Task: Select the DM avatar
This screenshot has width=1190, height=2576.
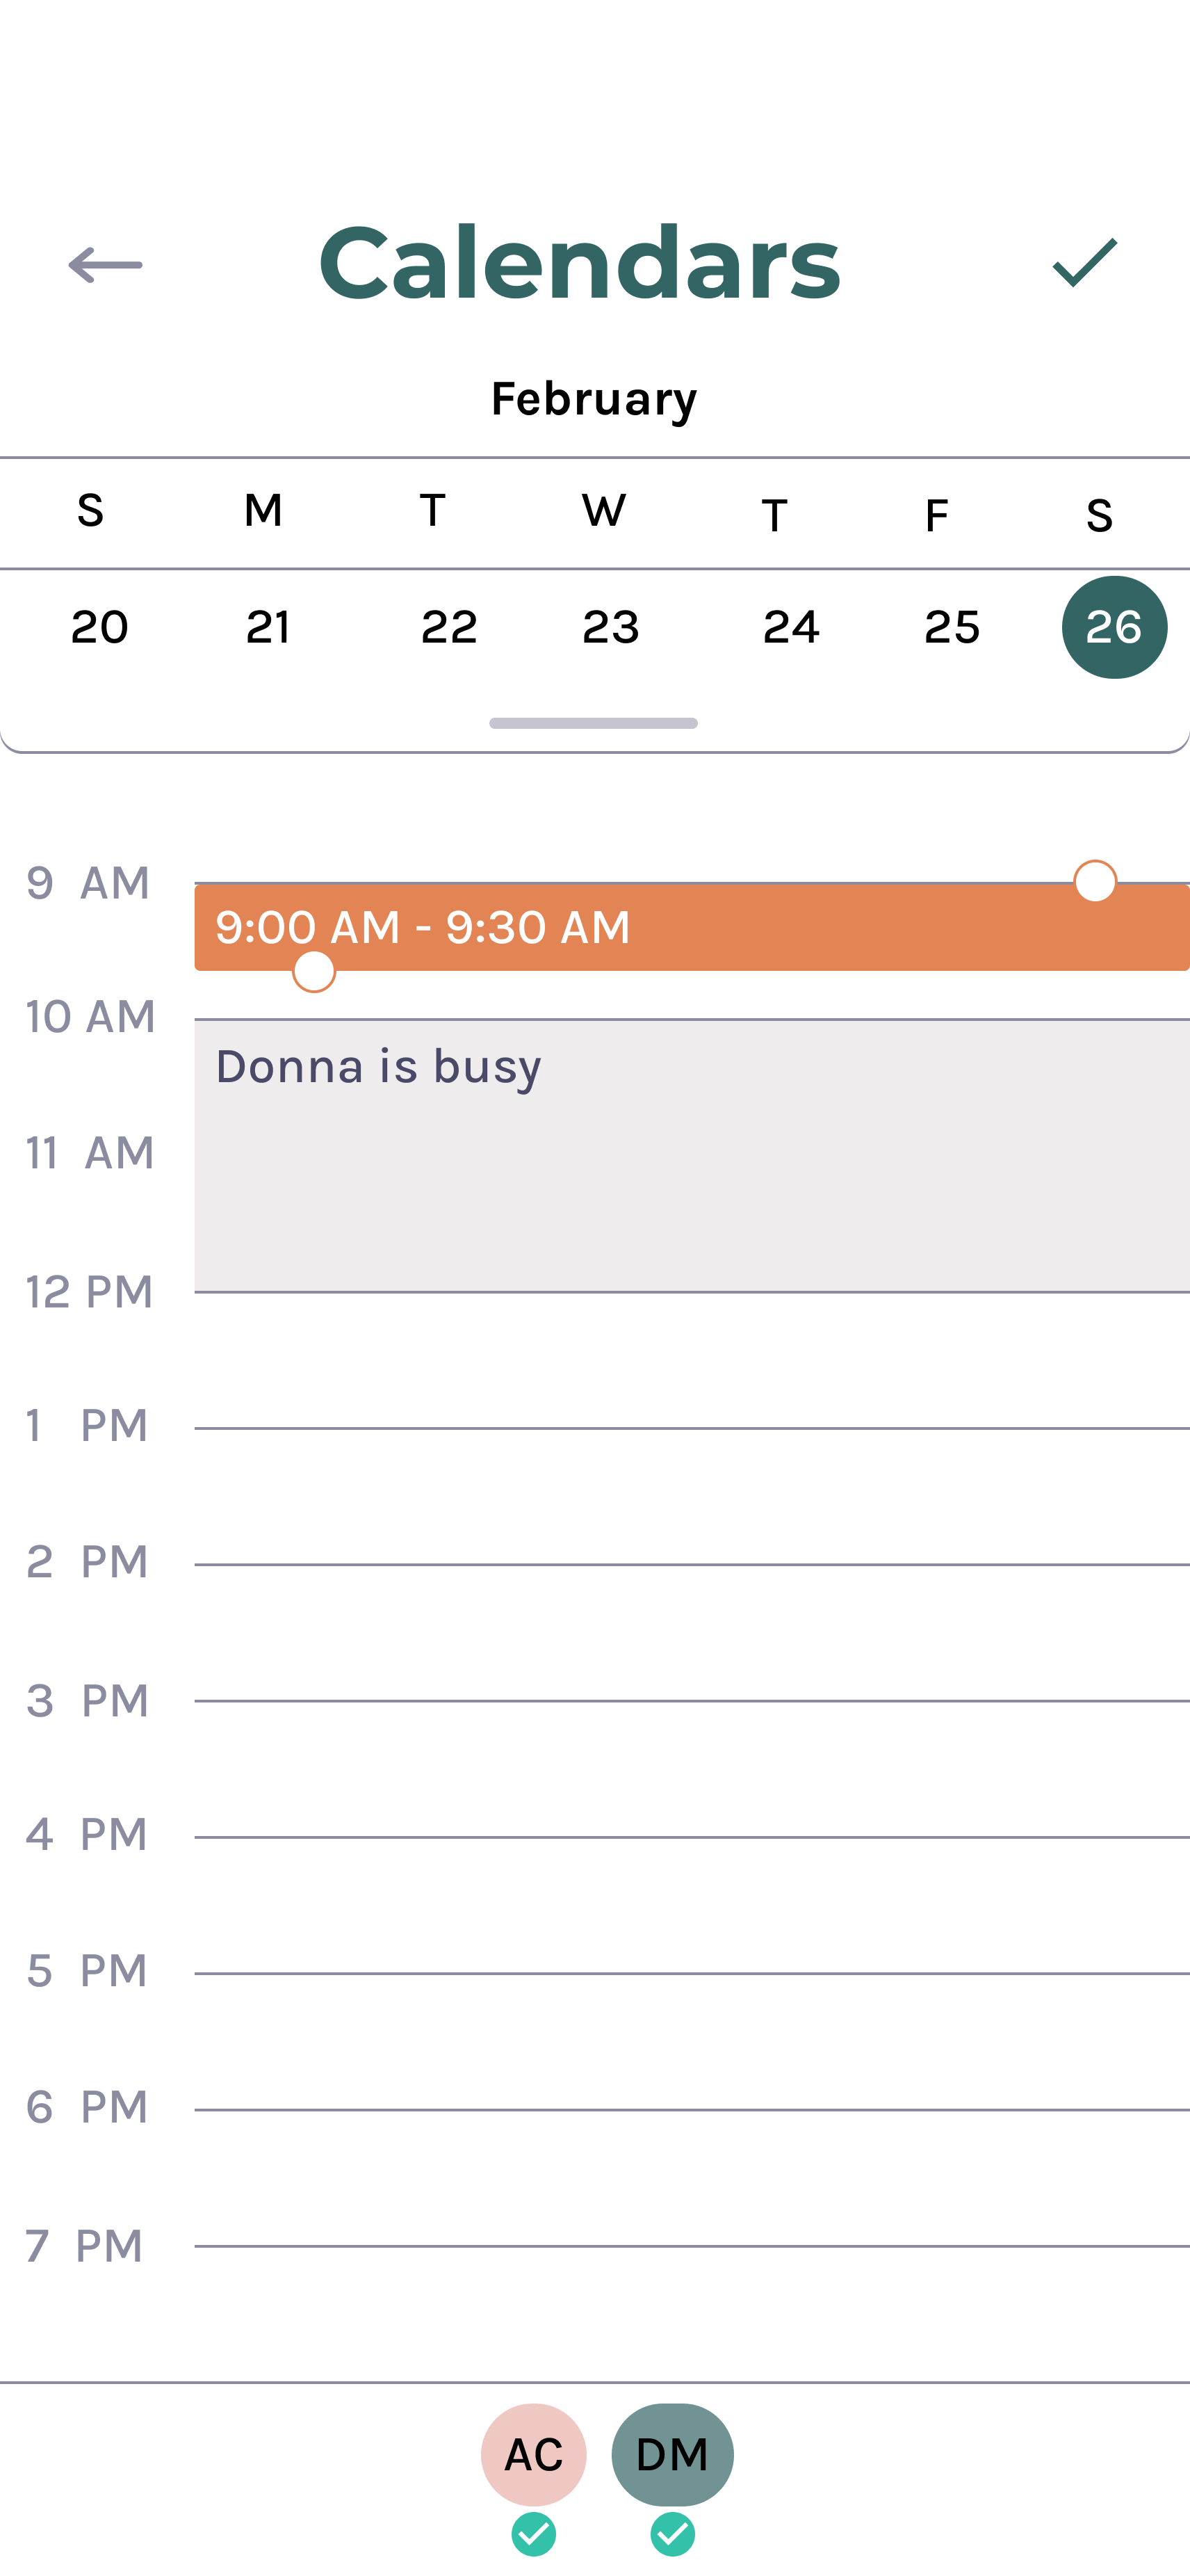Action: click(x=672, y=2453)
